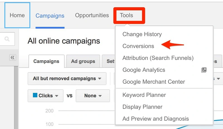Open Keyword Planner from the menu

tap(144, 95)
